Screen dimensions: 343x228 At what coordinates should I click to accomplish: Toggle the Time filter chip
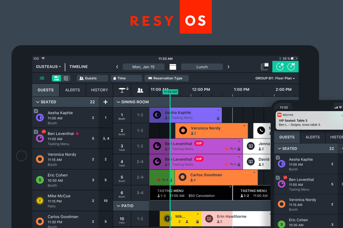126,78
